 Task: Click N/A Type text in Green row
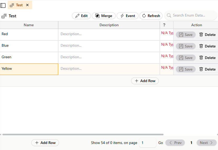pos(167,56)
